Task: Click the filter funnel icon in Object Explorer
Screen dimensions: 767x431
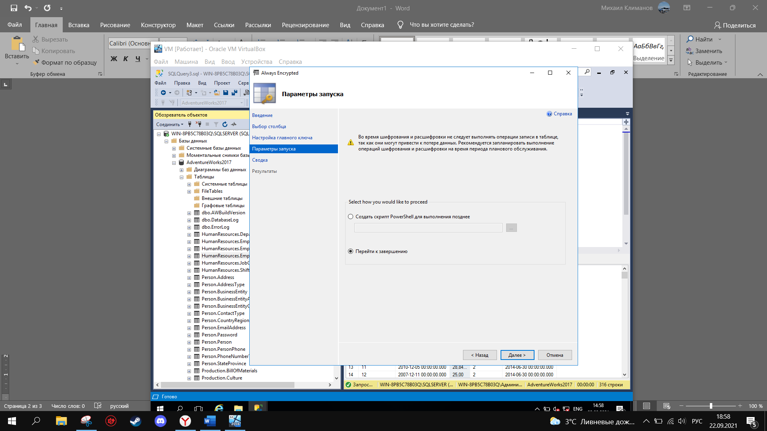Action: click(x=216, y=125)
